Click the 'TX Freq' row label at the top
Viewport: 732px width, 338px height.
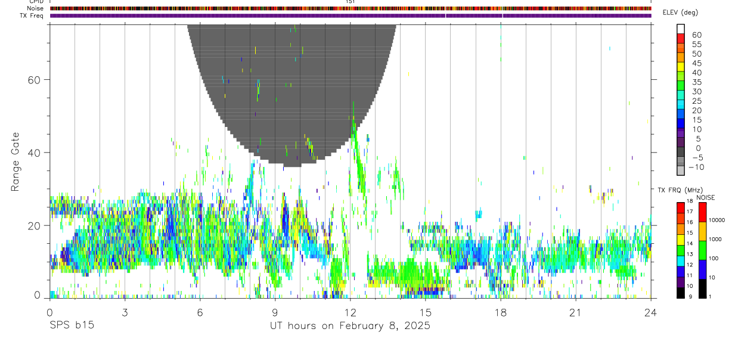tap(32, 15)
